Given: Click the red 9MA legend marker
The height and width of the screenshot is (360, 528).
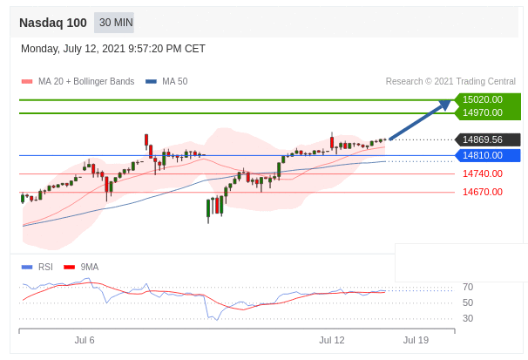Looking at the screenshot, I should point(70,267).
